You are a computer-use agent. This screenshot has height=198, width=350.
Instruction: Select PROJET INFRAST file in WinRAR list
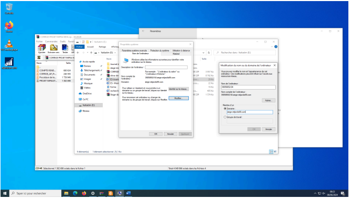pyautogui.click(x=48, y=80)
